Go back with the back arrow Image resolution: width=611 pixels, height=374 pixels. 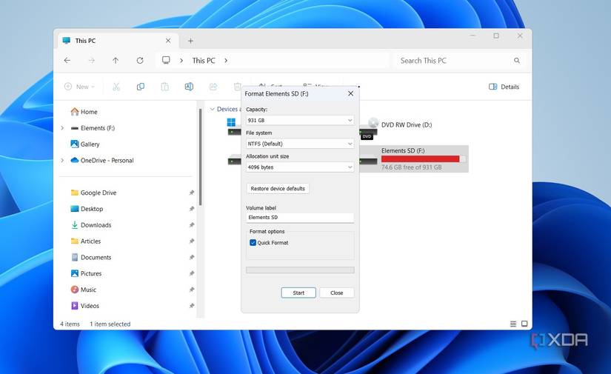click(x=67, y=61)
